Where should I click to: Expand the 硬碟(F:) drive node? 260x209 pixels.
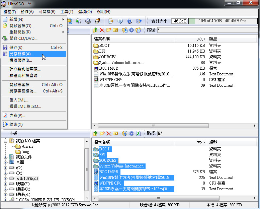coord(5,184)
